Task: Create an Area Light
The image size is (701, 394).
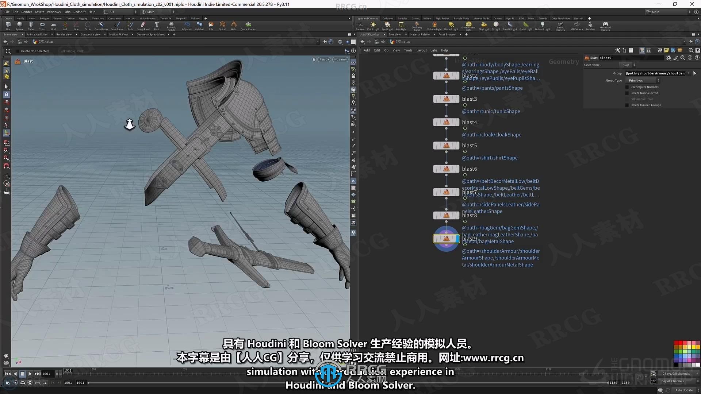Action: coord(401,26)
